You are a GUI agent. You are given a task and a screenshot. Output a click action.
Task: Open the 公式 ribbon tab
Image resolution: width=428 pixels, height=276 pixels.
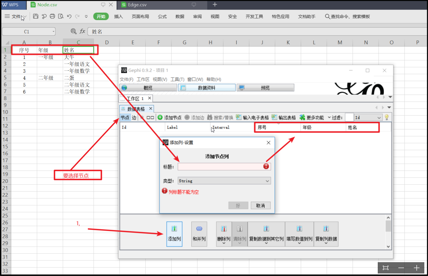pos(162,16)
